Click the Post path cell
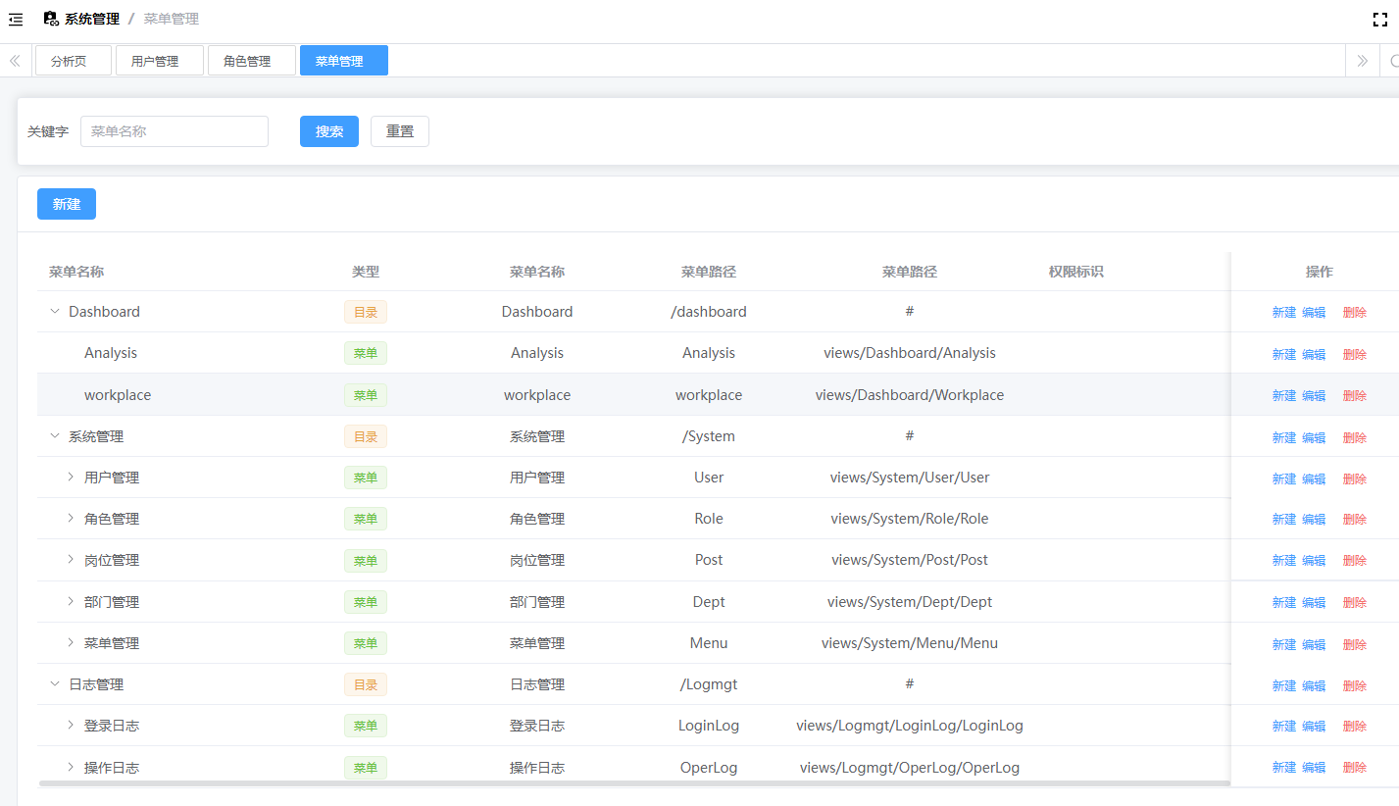The height and width of the screenshot is (806, 1399). pos(709,560)
